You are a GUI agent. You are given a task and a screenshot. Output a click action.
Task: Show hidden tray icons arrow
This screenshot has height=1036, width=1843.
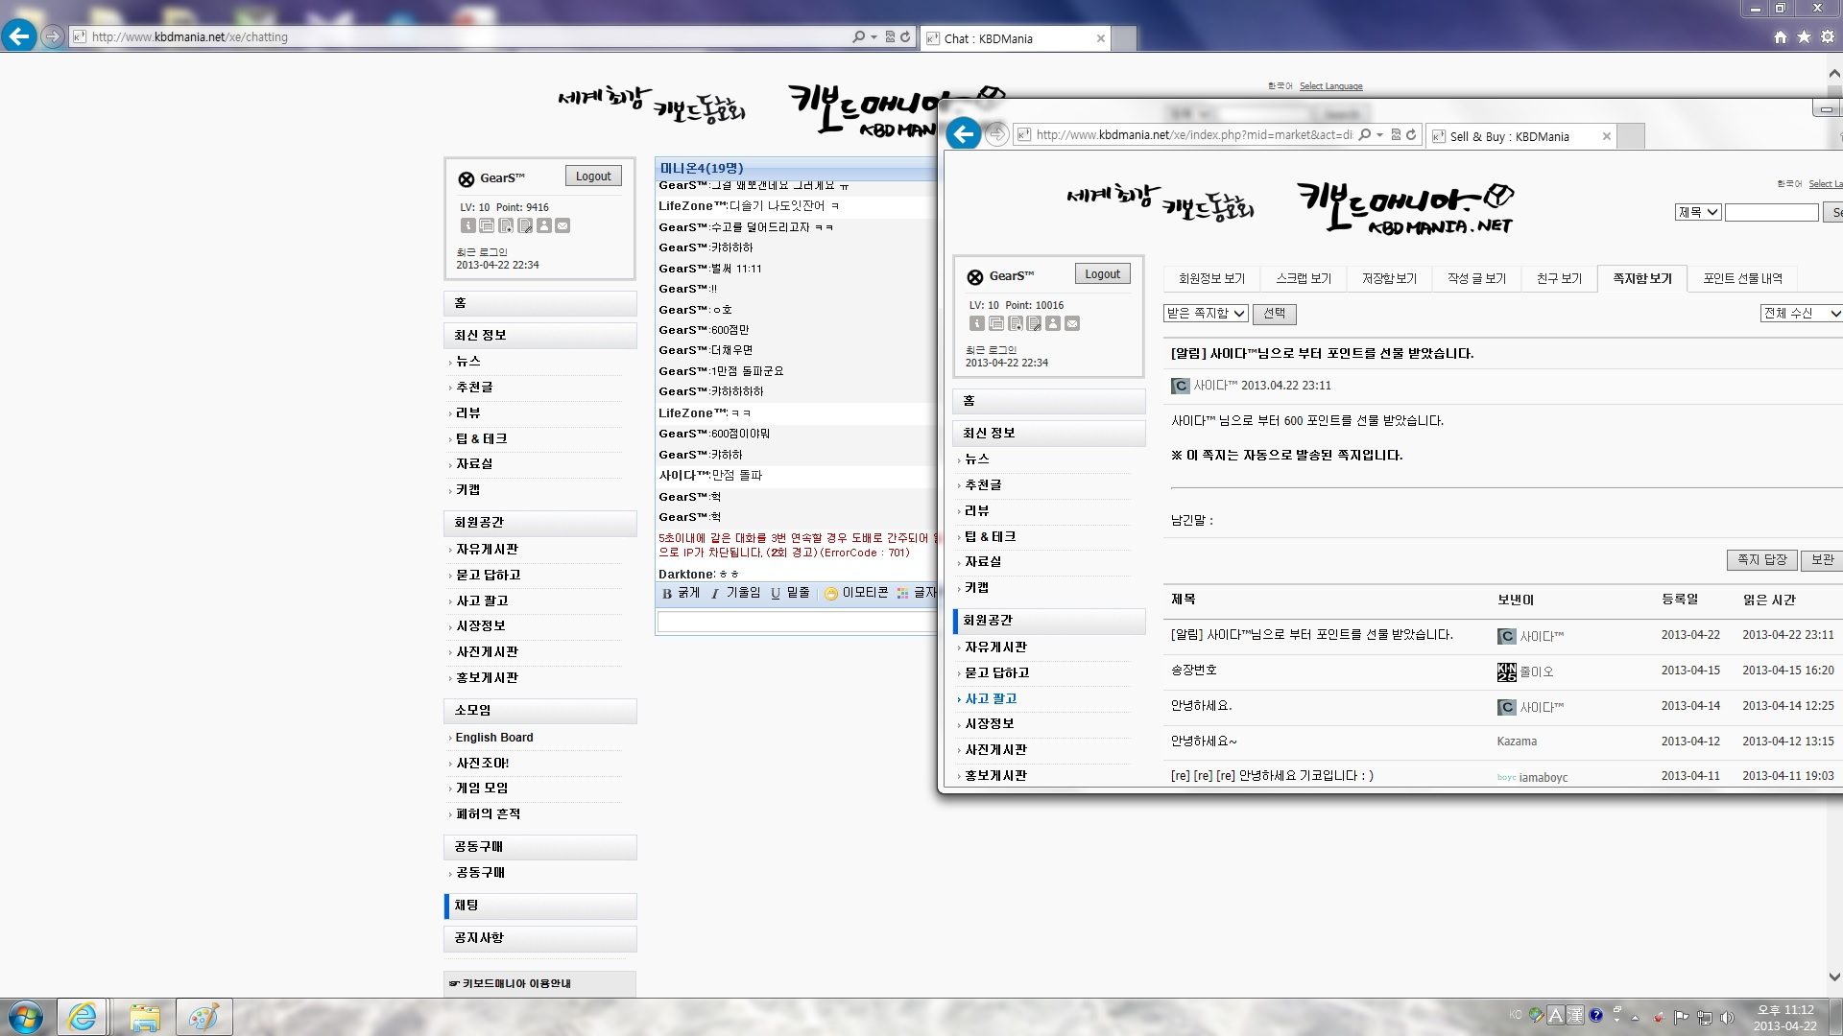[1635, 1017]
